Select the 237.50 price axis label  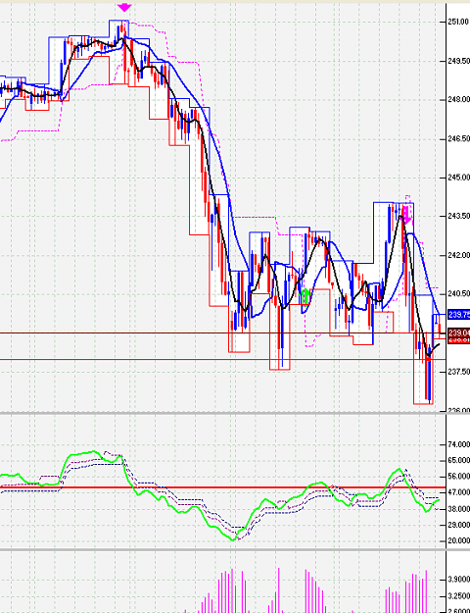coord(458,372)
